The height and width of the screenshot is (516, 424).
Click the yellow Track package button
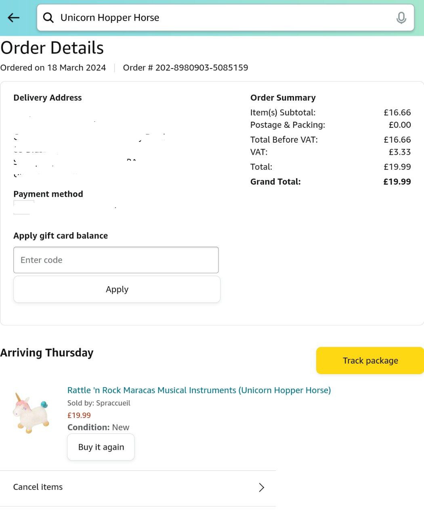click(370, 360)
